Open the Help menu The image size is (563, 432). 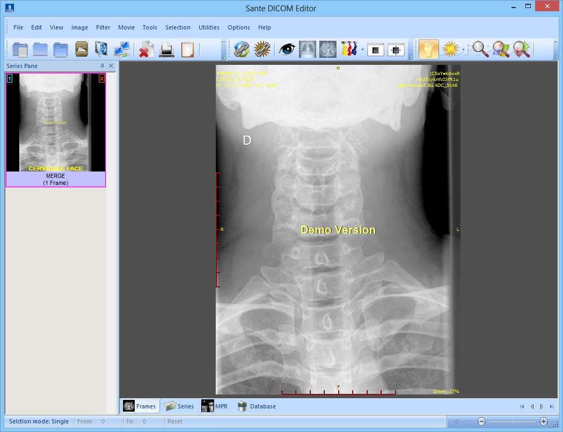pos(264,27)
